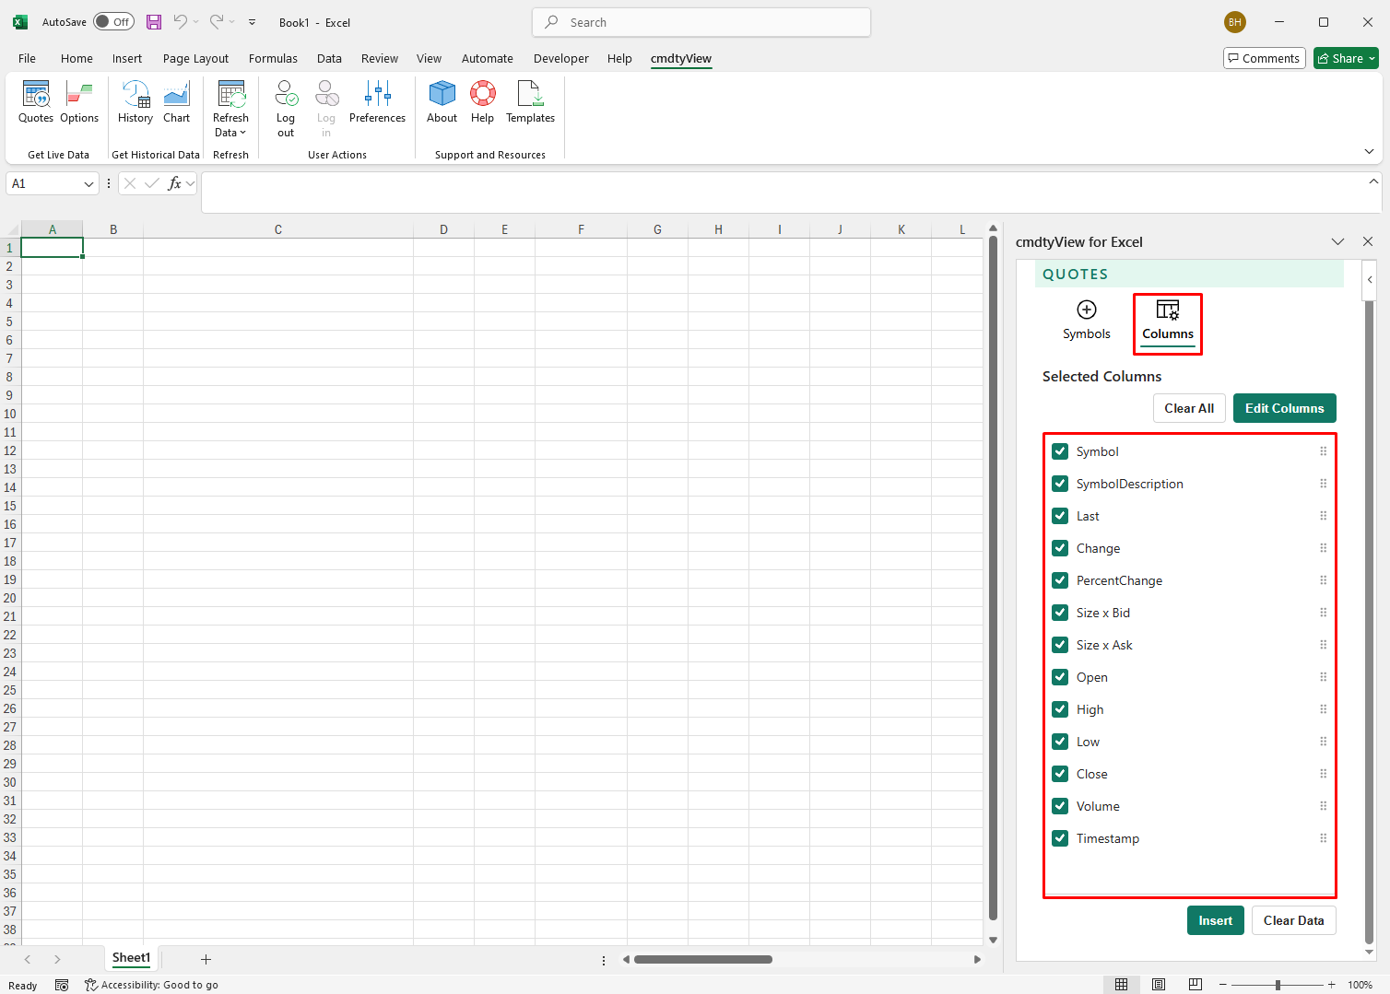Switch to Page Layout view in status bar

tap(1159, 985)
